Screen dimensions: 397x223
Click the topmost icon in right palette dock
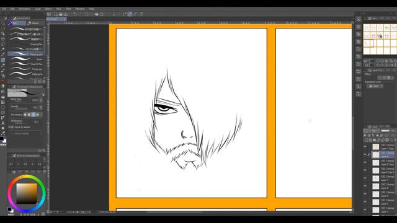click(359, 19)
